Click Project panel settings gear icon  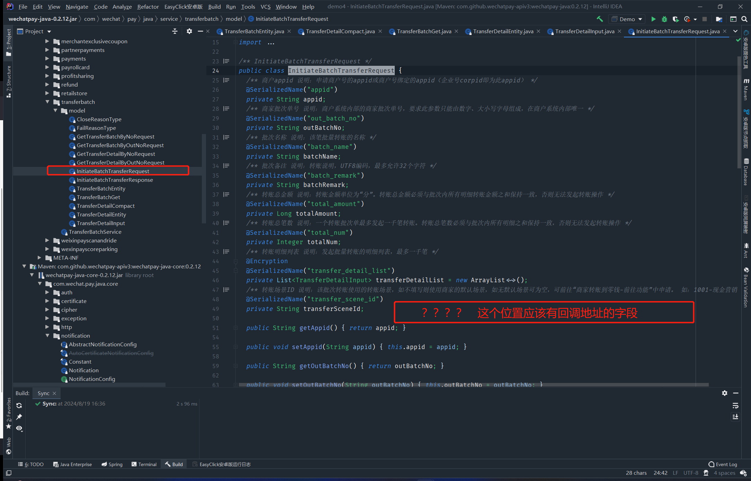pos(189,31)
